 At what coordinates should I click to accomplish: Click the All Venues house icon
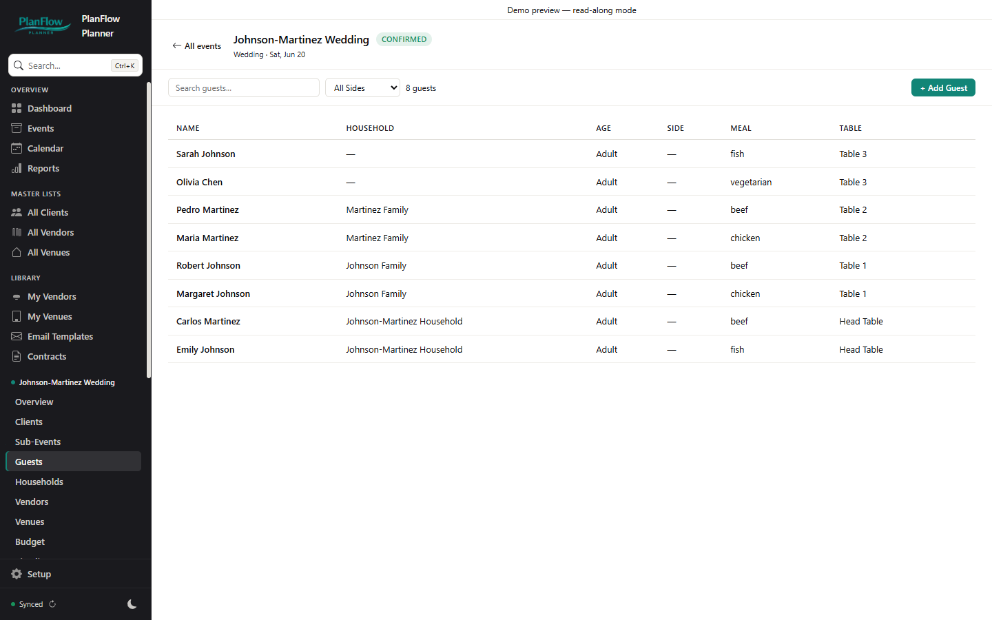point(17,252)
